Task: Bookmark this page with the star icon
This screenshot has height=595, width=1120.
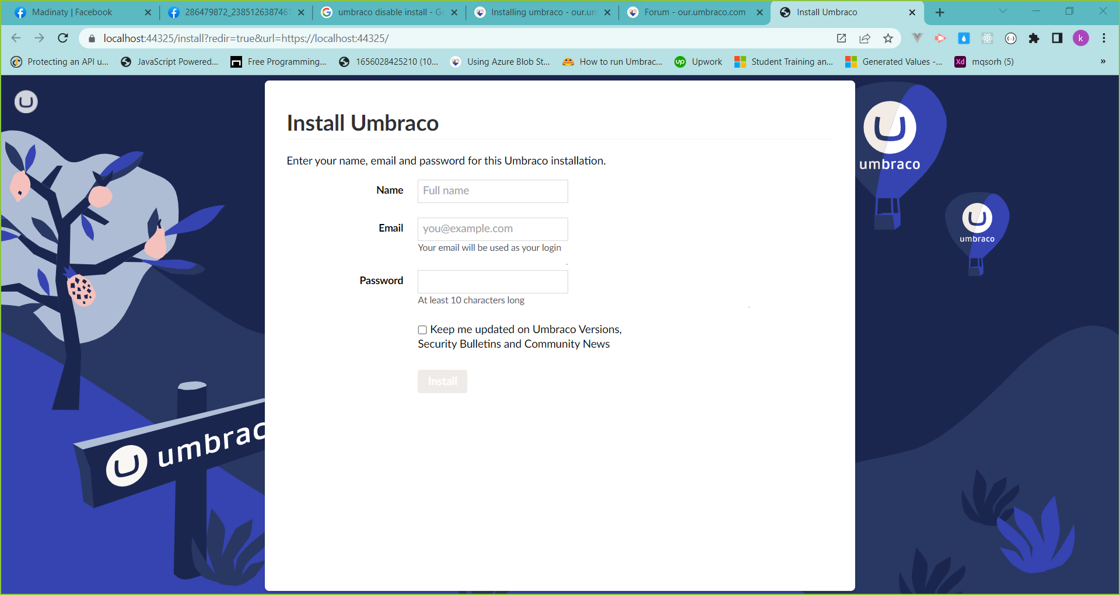Action: click(888, 38)
